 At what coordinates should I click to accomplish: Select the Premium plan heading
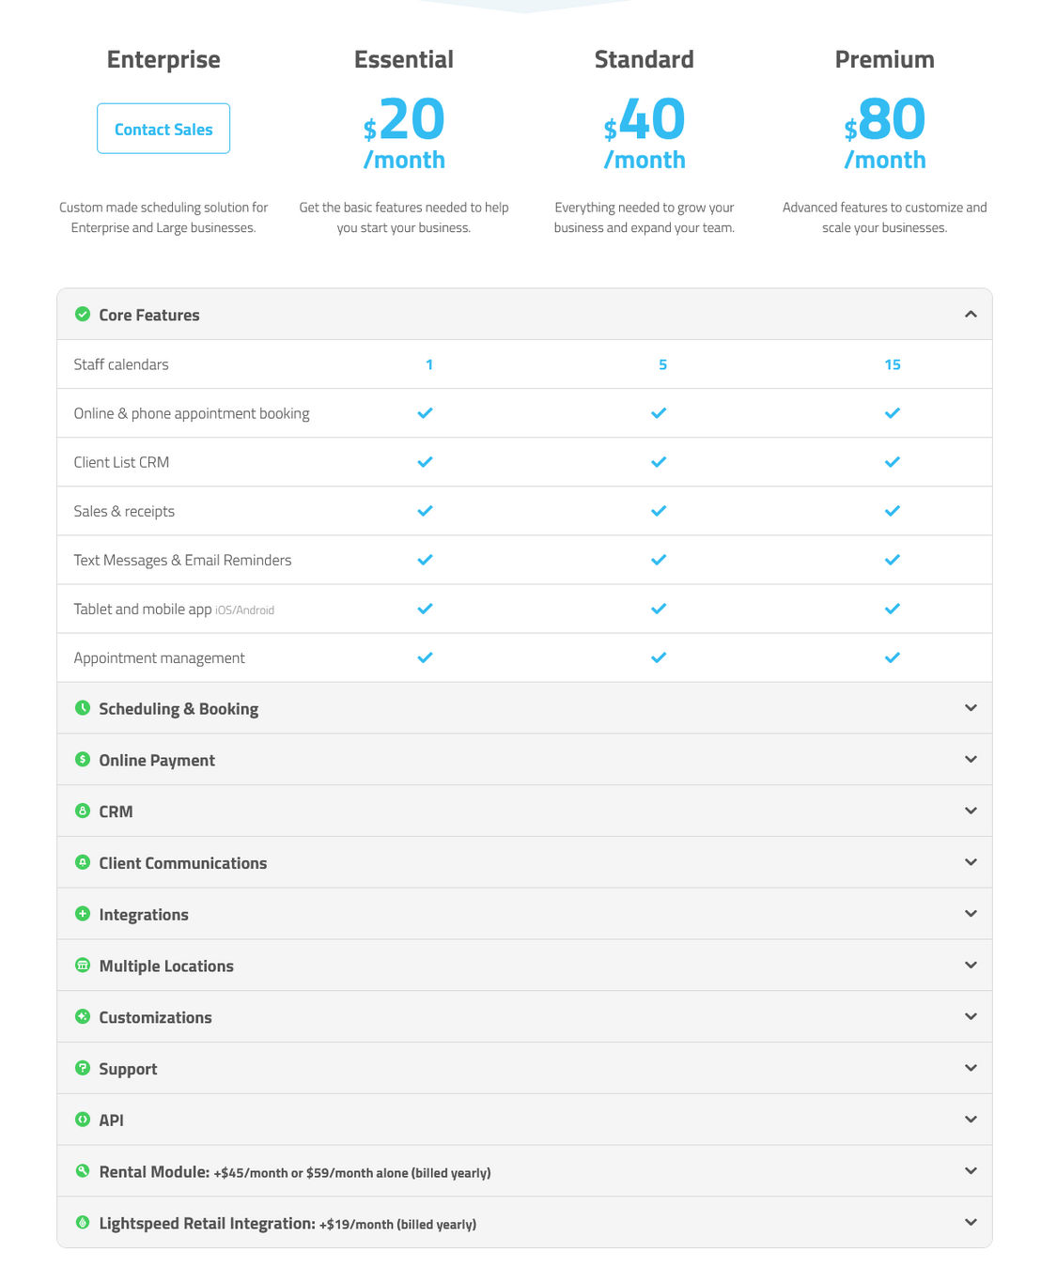[x=885, y=59]
